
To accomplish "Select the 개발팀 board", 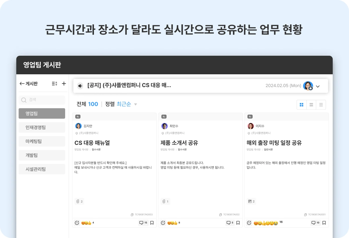I will click(x=42, y=155).
